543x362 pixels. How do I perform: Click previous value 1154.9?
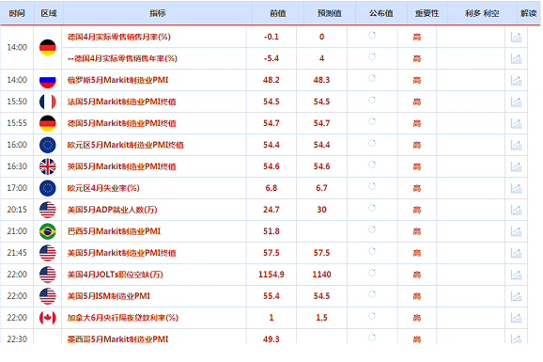271,275
